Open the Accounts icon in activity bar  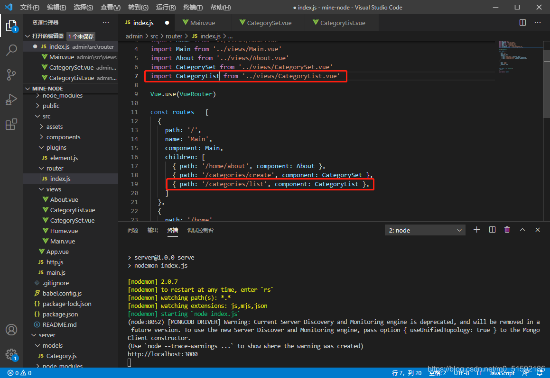click(x=11, y=330)
